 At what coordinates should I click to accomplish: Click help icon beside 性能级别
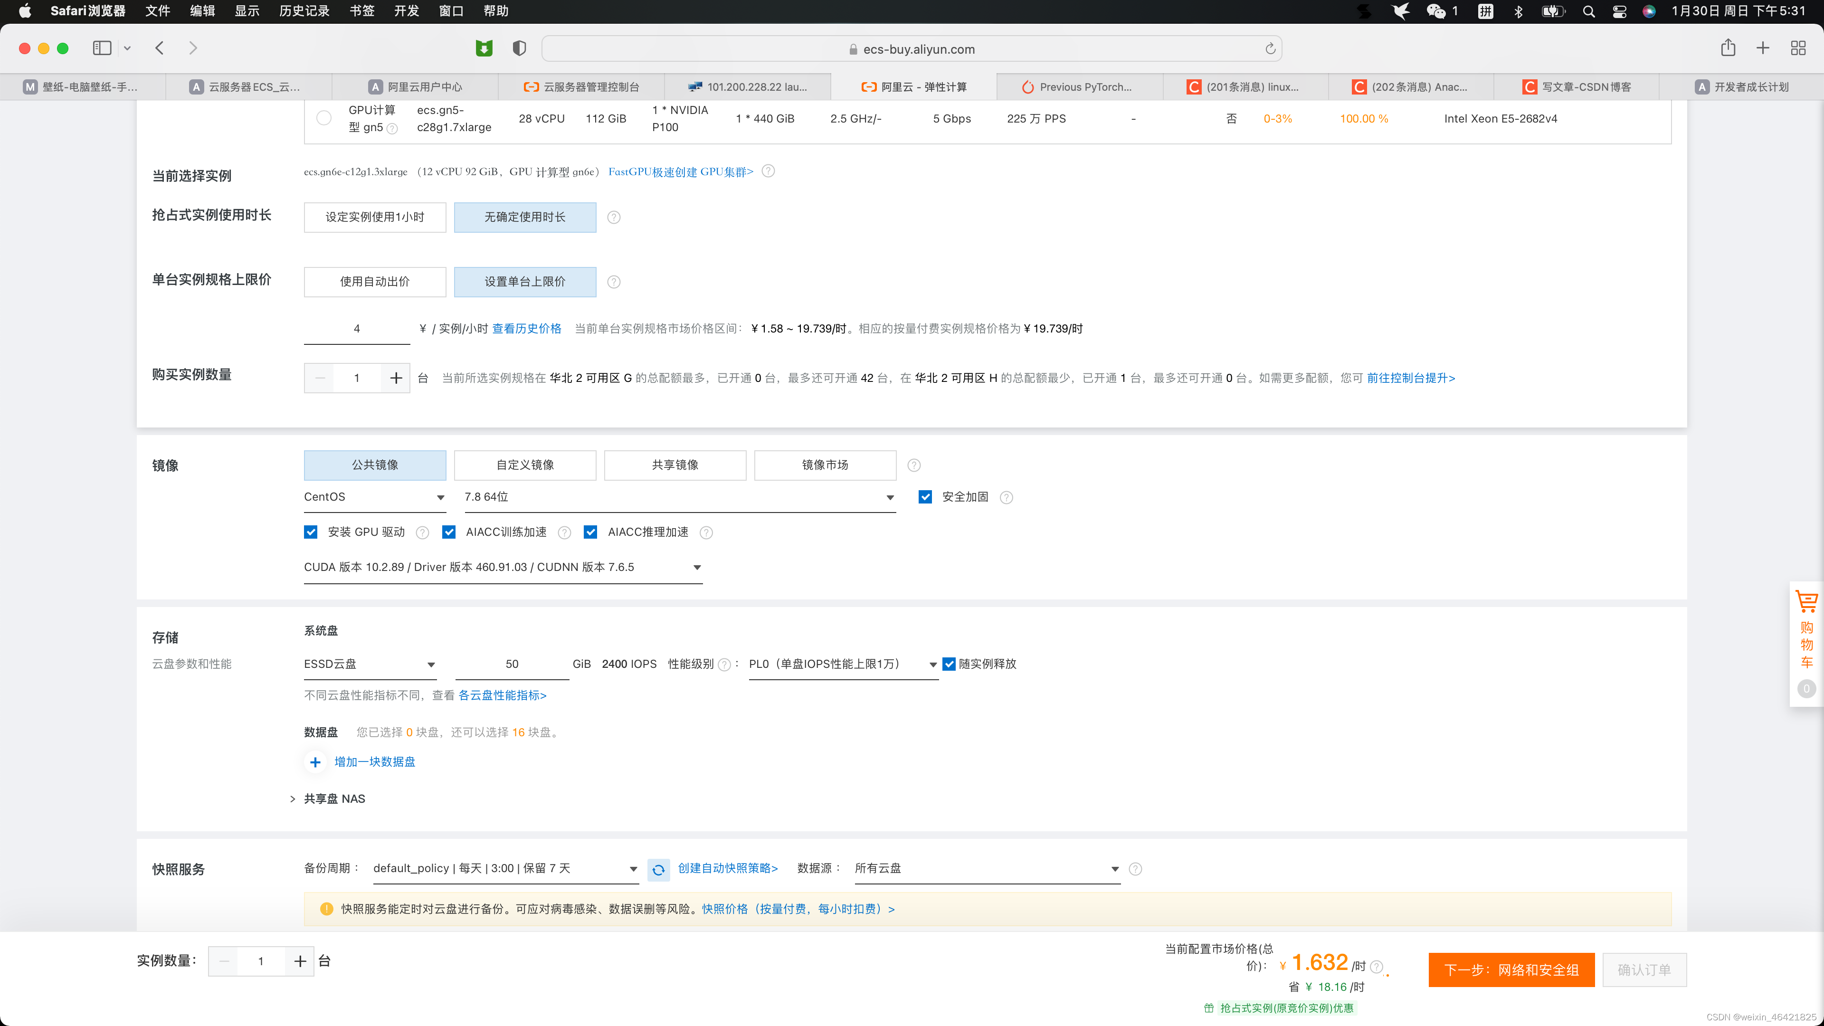tap(724, 664)
